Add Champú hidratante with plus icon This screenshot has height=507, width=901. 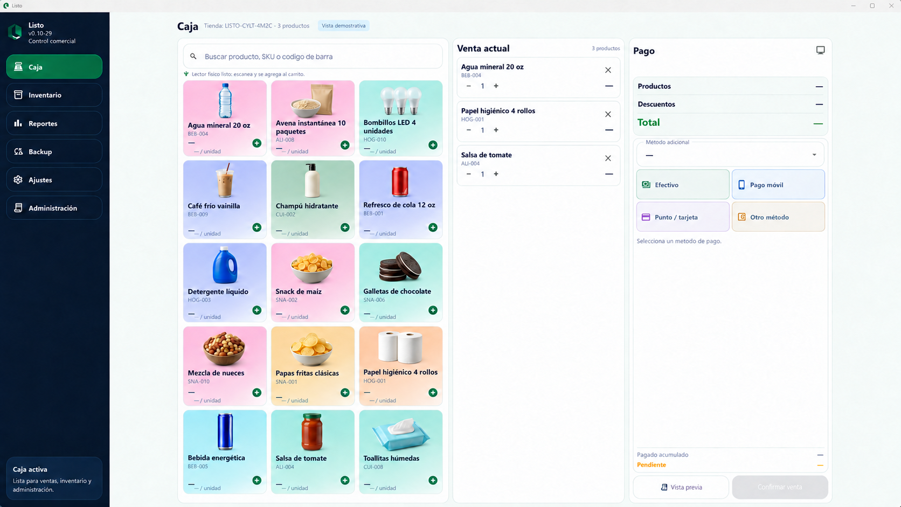point(345,227)
